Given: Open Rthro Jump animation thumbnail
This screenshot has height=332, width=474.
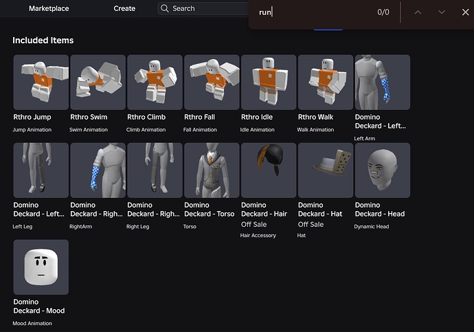Looking at the screenshot, I should [x=41, y=82].
